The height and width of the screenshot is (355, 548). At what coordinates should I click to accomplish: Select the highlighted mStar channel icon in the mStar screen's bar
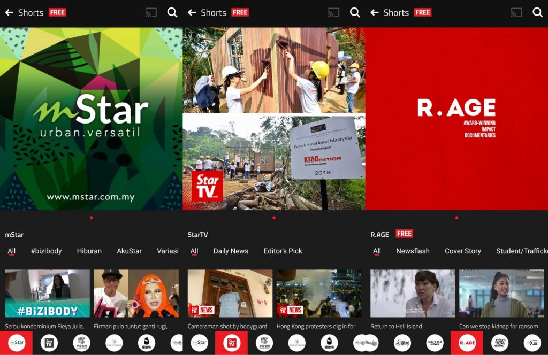pyautogui.click(x=17, y=343)
